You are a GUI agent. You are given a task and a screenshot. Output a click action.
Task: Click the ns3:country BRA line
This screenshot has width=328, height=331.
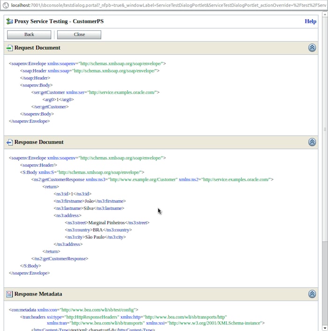point(98,230)
